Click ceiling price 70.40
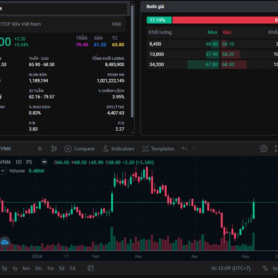 click(x=82, y=44)
